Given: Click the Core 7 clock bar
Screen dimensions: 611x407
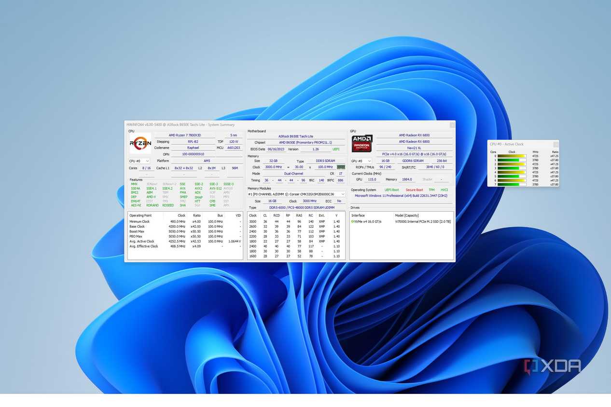Looking at the screenshot, I should tap(512, 184).
